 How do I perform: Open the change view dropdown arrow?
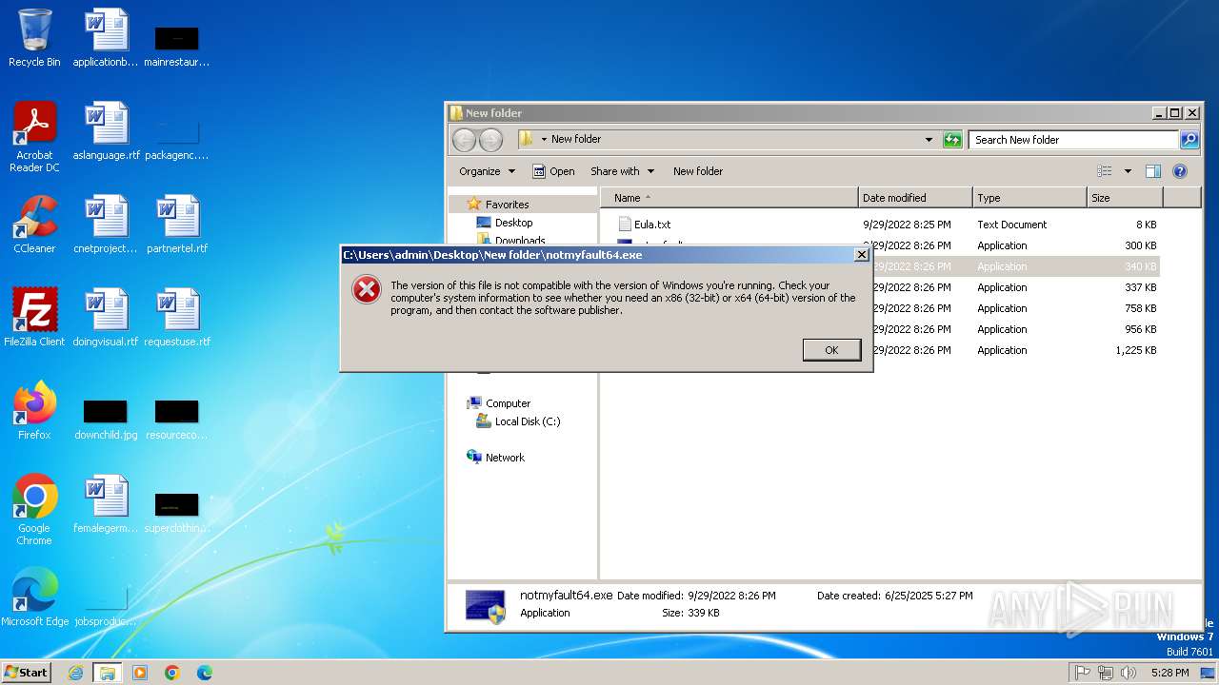tap(1128, 171)
